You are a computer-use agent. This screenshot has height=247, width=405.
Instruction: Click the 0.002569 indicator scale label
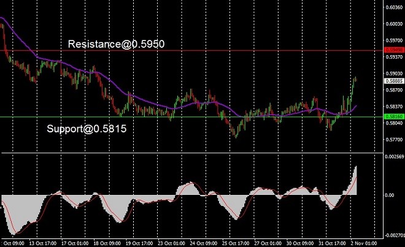(x=395, y=156)
